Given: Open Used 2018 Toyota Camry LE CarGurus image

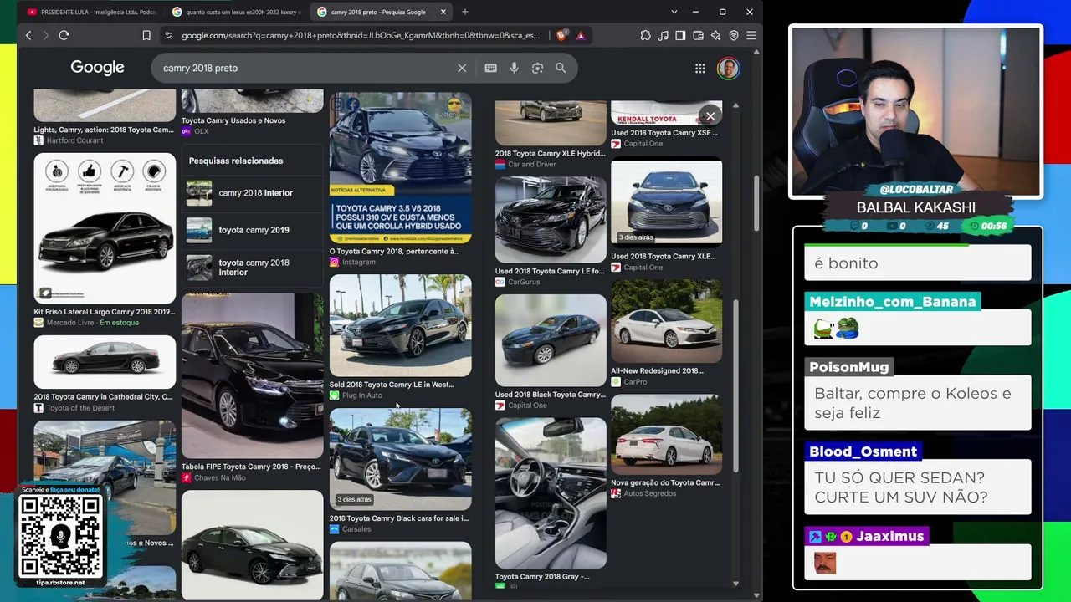Looking at the screenshot, I should click(551, 220).
